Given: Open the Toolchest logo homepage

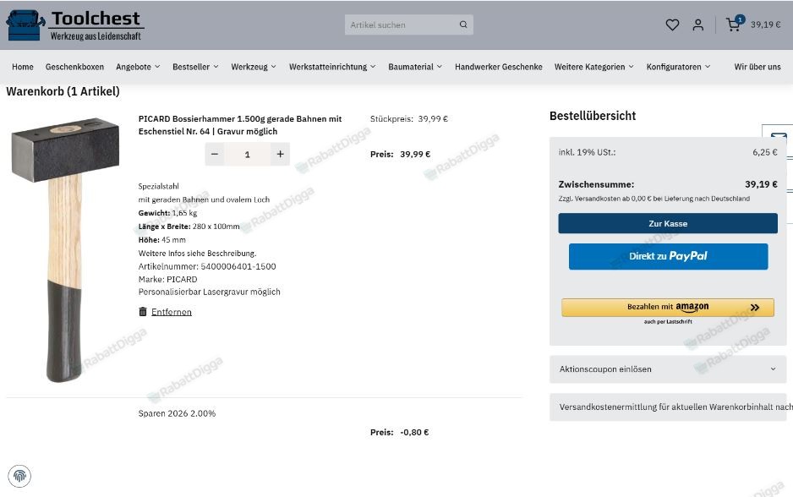Looking at the screenshot, I should [x=75, y=25].
